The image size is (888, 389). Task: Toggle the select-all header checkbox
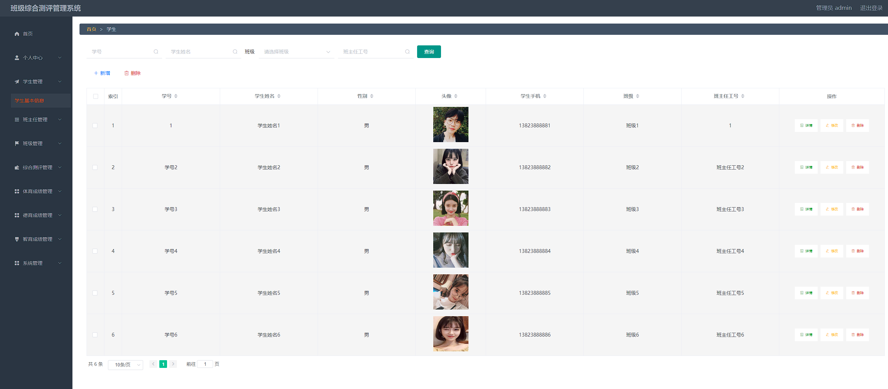pyautogui.click(x=96, y=96)
